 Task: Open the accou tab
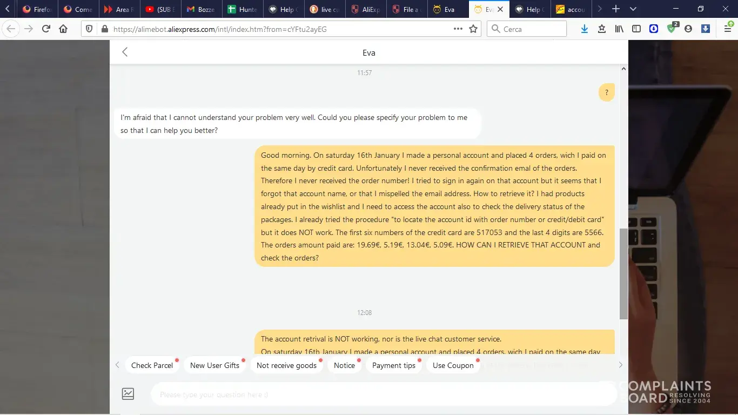coord(571,9)
